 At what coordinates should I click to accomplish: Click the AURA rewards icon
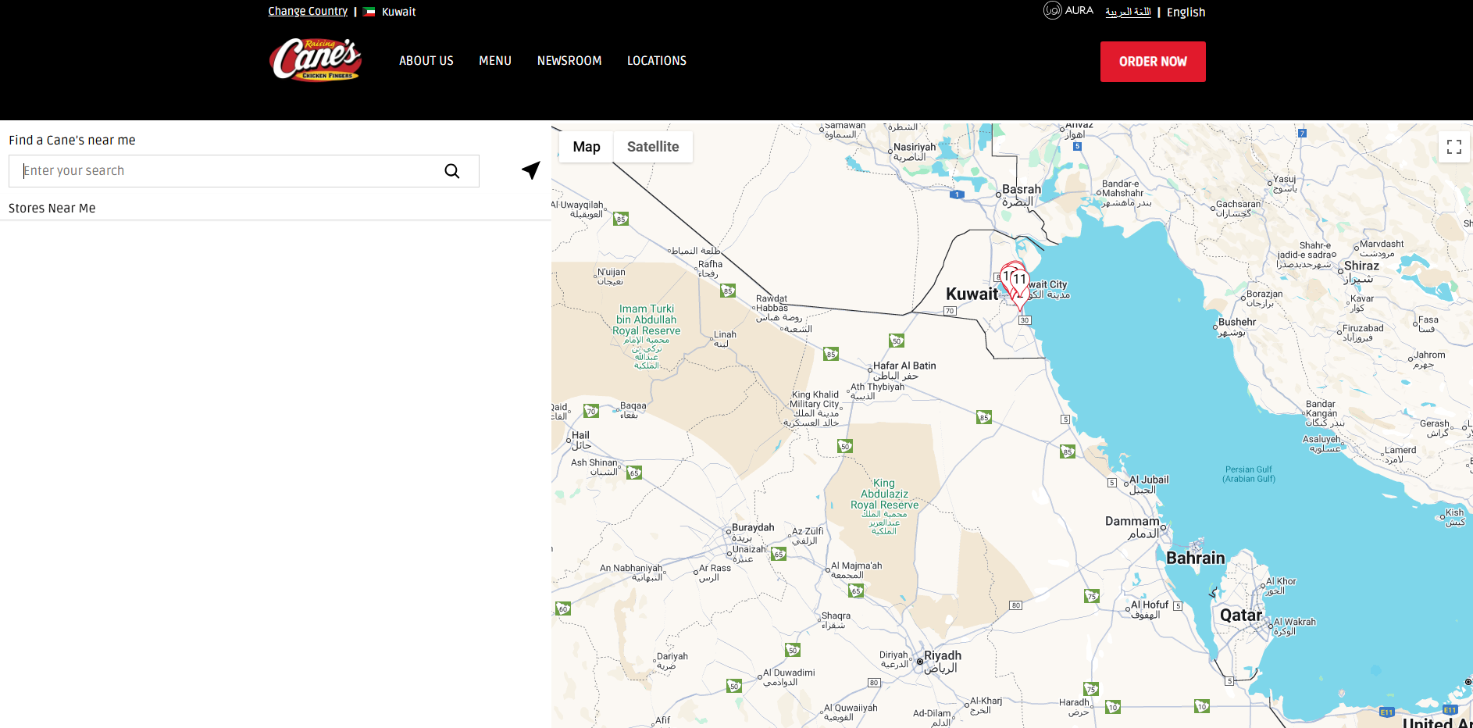[x=1052, y=11]
